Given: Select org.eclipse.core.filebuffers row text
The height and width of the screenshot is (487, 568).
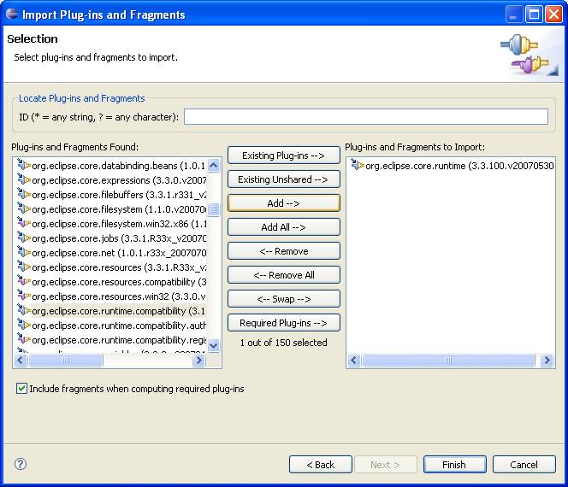Looking at the screenshot, I should (x=119, y=195).
